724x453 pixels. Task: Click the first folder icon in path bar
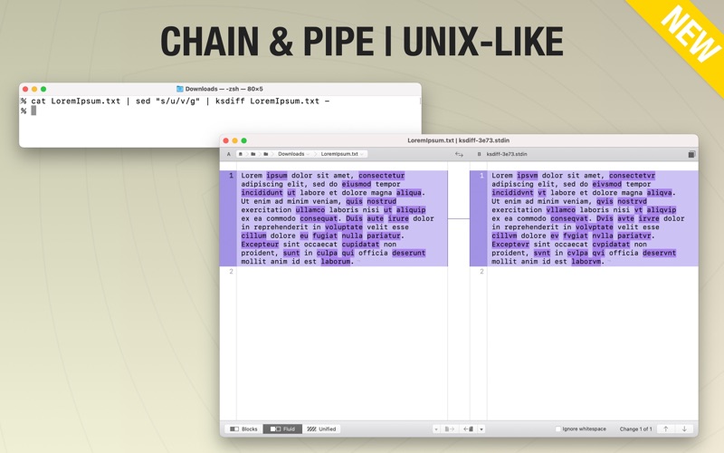tap(253, 154)
